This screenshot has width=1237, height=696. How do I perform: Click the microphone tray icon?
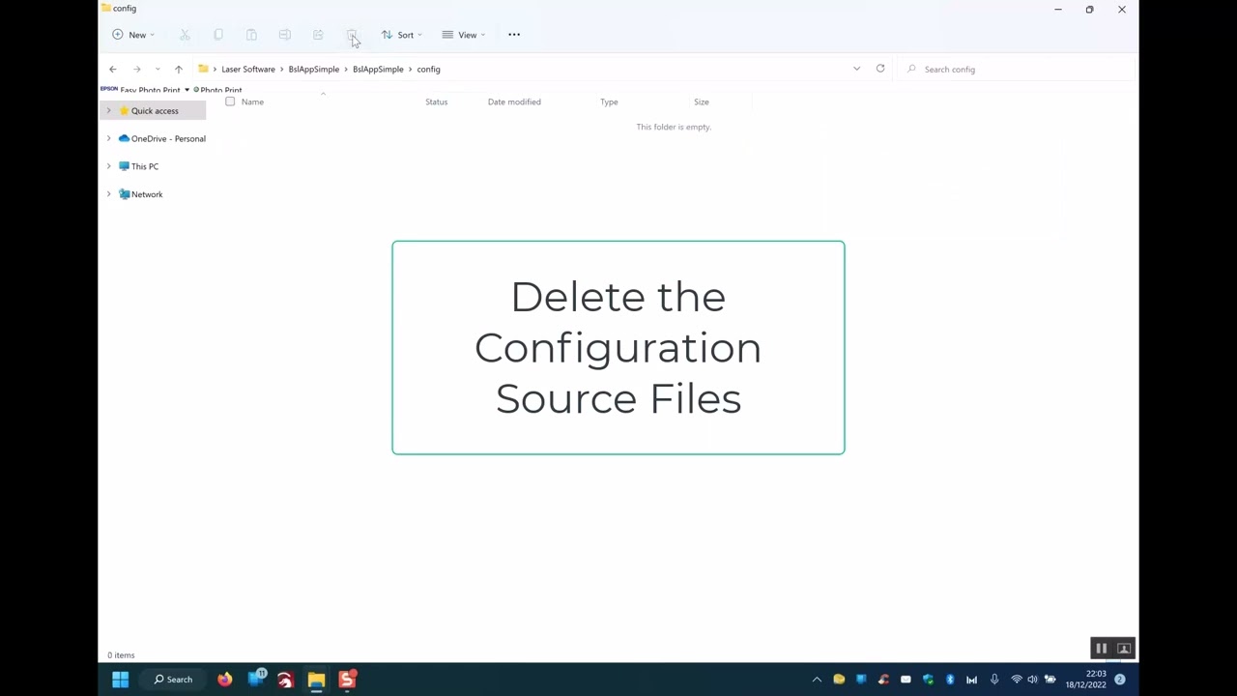click(x=993, y=680)
